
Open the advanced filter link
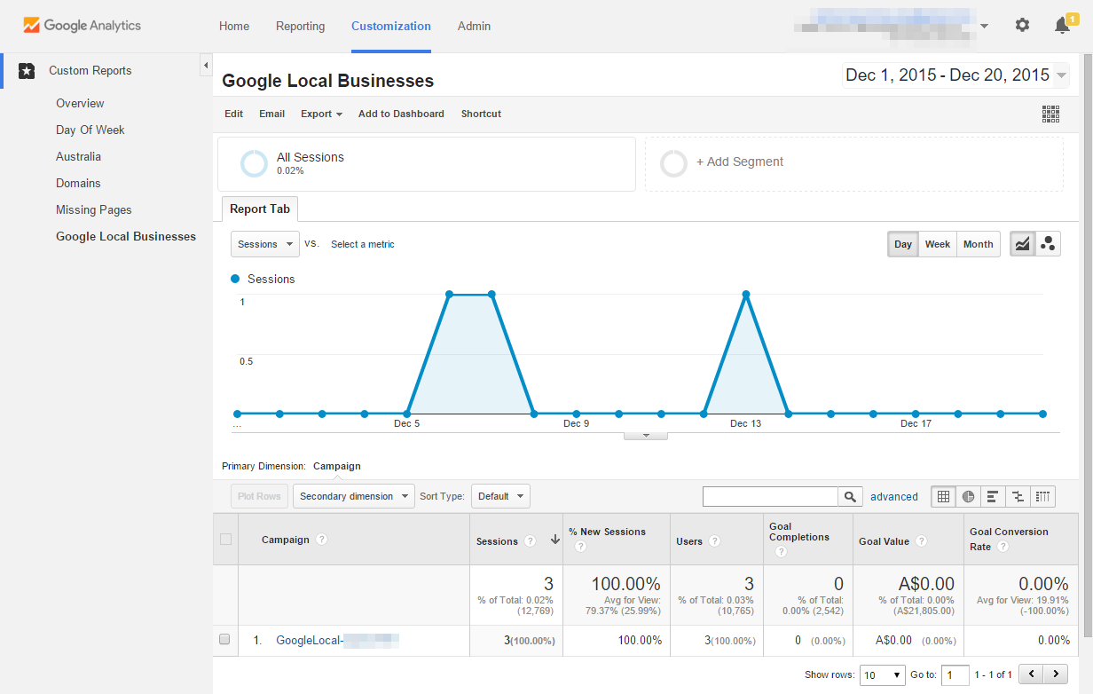894,497
